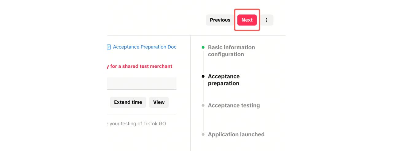Go back with the Previous button
The image size is (393, 151).
pos(220,20)
